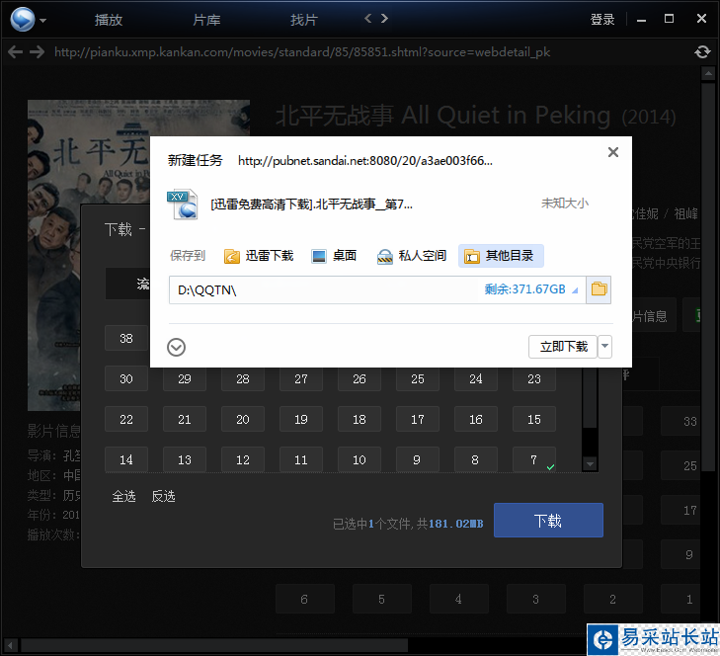This screenshot has height=656, width=720.
Task: Click the episode list scroll down arrow
Action: (590, 464)
